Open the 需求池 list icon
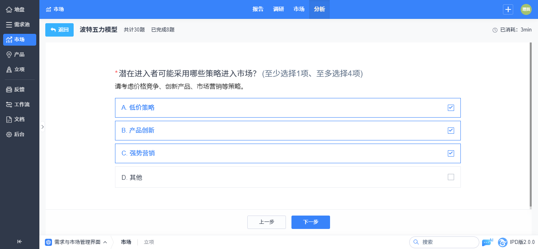Image resolution: width=538 pixels, height=249 pixels. (x=9, y=24)
